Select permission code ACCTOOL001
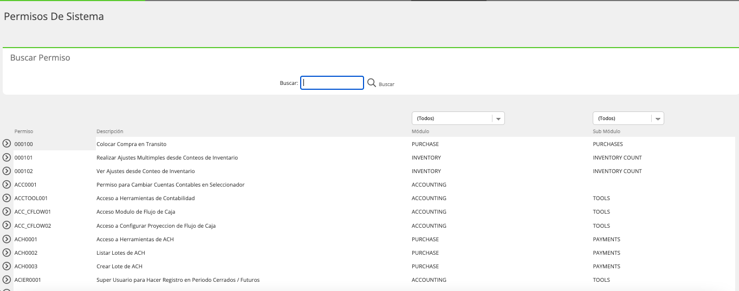 click(31, 199)
